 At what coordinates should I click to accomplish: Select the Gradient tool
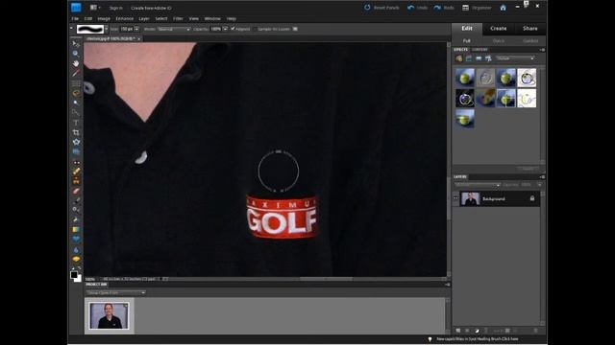76,230
